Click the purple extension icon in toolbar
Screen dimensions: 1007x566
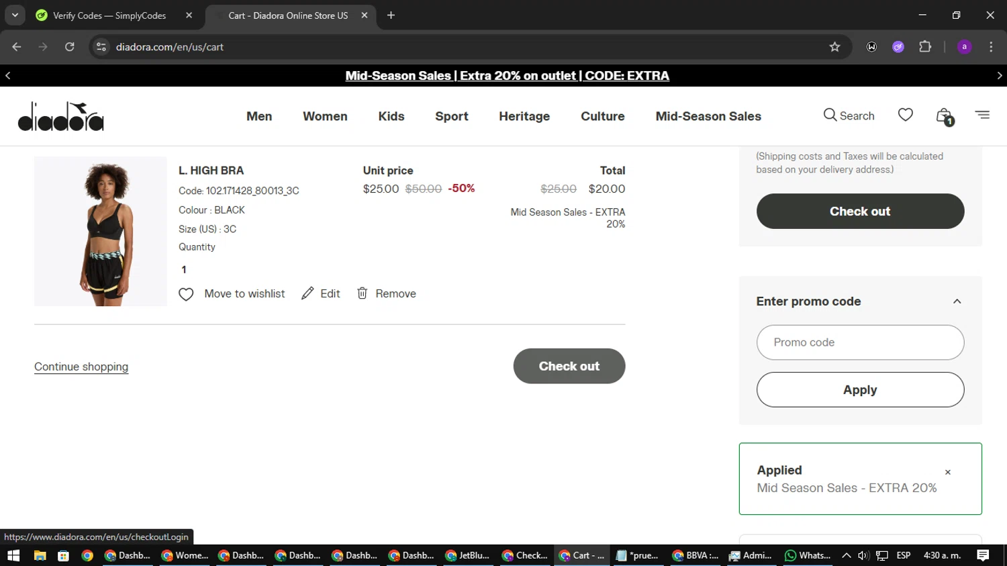pyautogui.click(x=898, y=47)
